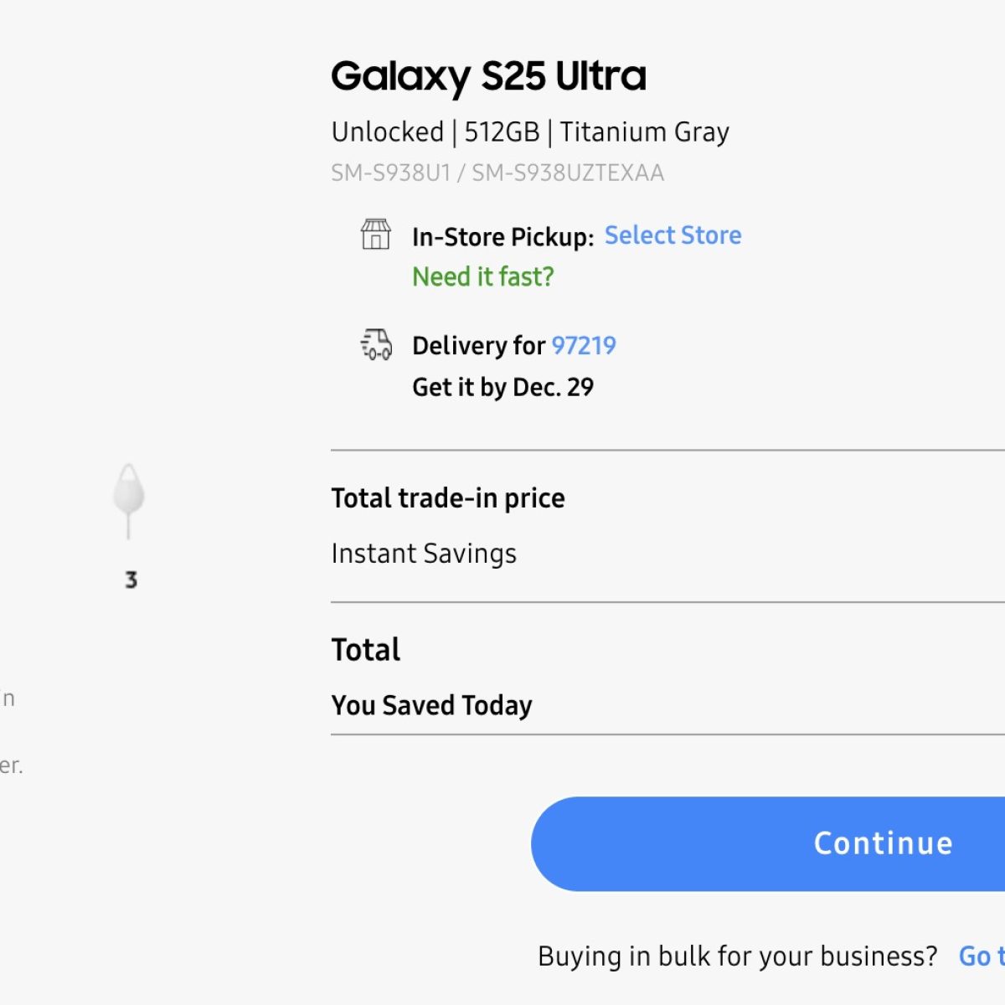Click the "Get it by Dec. 29" text
The image size is (1005, 1005).
pyautogui.click(x=502, y=387)
